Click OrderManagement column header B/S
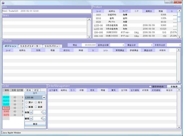Screen dimensions: 183x136 73,90
